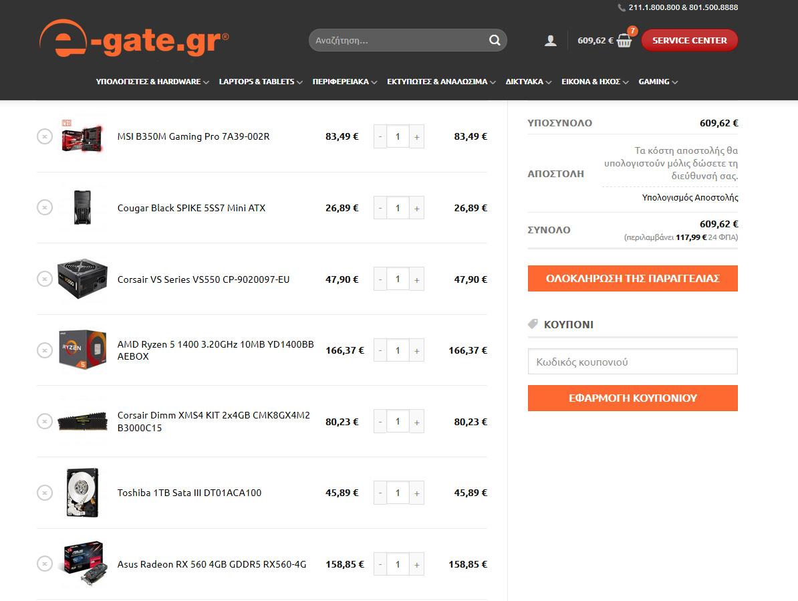This screenshot has height=601, width=798.
Task: Remove Corsair VS550 power supply from cart
Action: click(x=45, y=279)
